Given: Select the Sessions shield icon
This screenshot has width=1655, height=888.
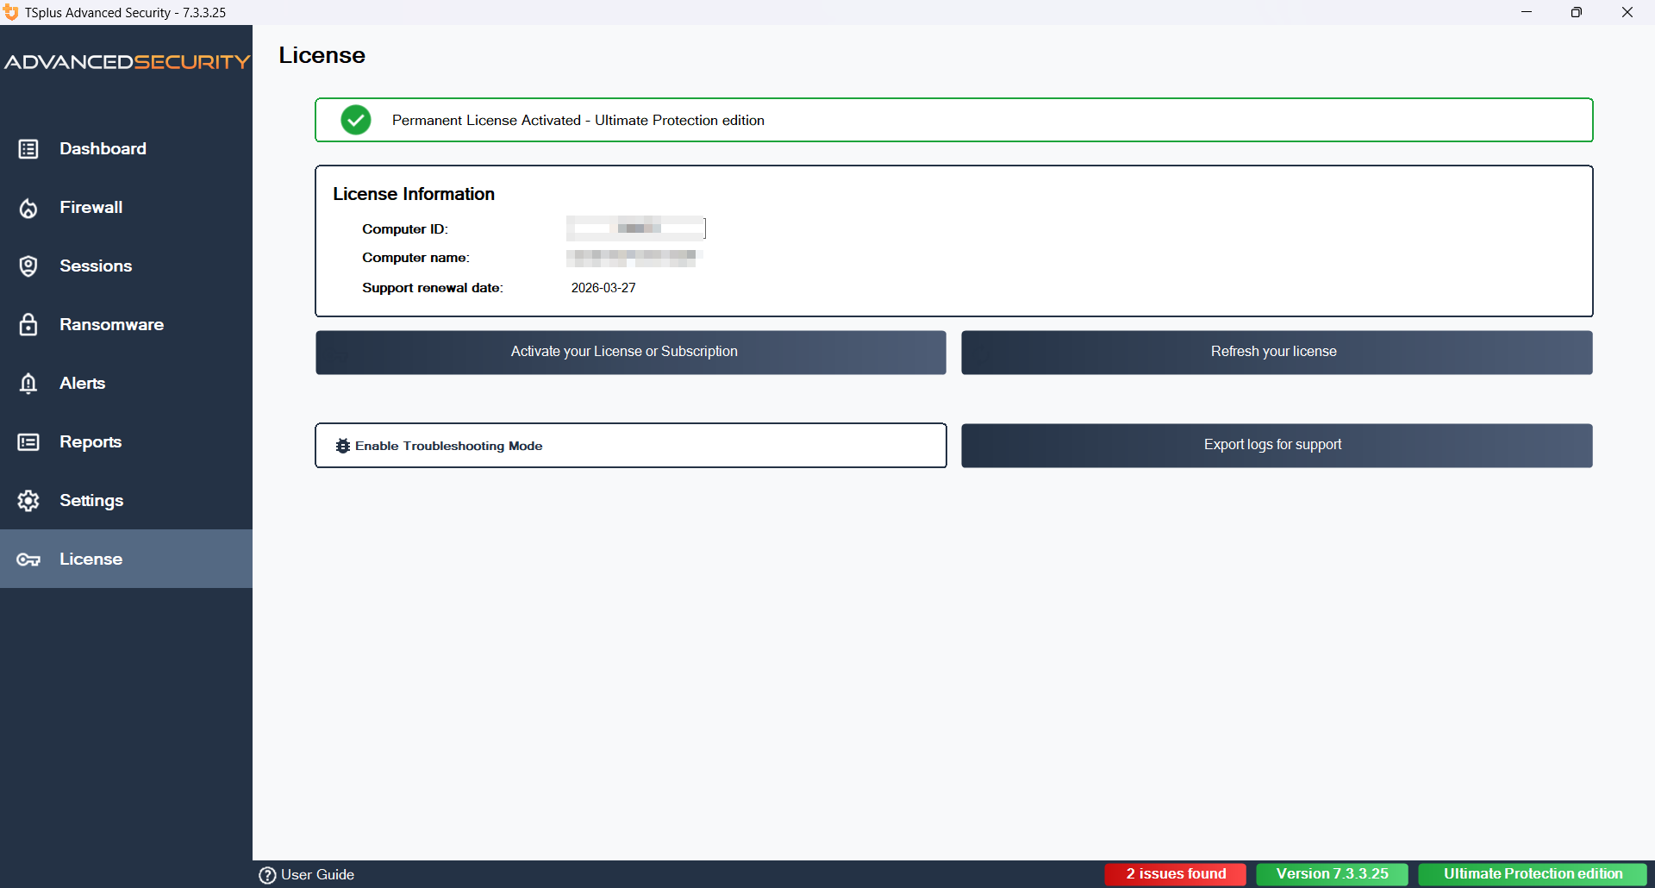Looking at the screenshot, I should point(28,266).
